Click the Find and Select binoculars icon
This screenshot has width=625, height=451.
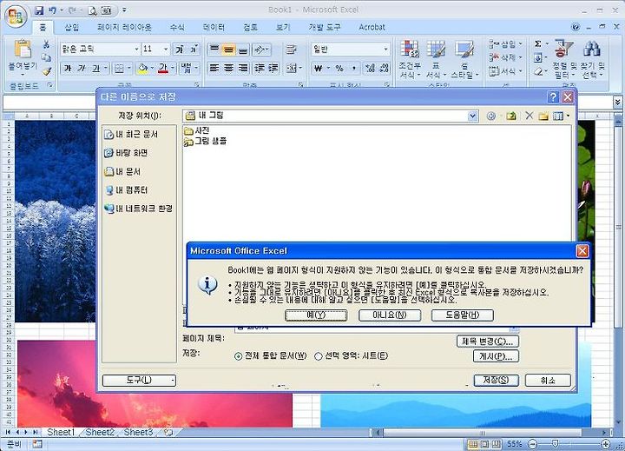point(592,49)
